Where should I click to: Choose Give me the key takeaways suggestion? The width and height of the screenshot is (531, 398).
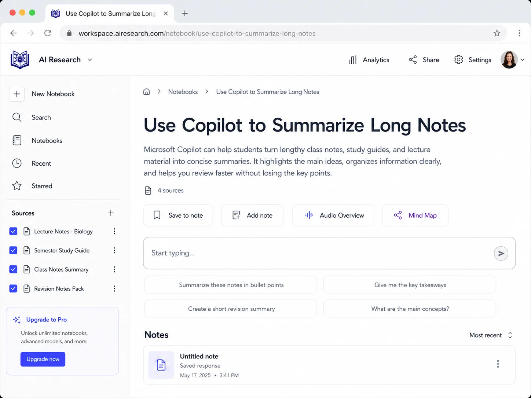(410, 285)
